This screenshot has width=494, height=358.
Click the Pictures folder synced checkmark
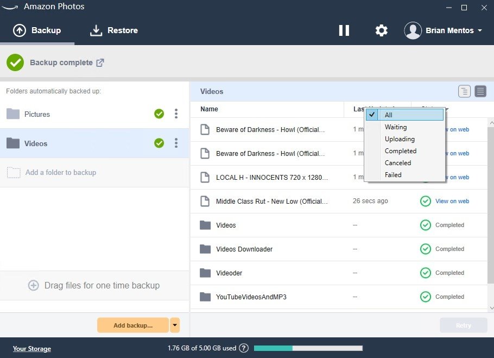[159, 114]
